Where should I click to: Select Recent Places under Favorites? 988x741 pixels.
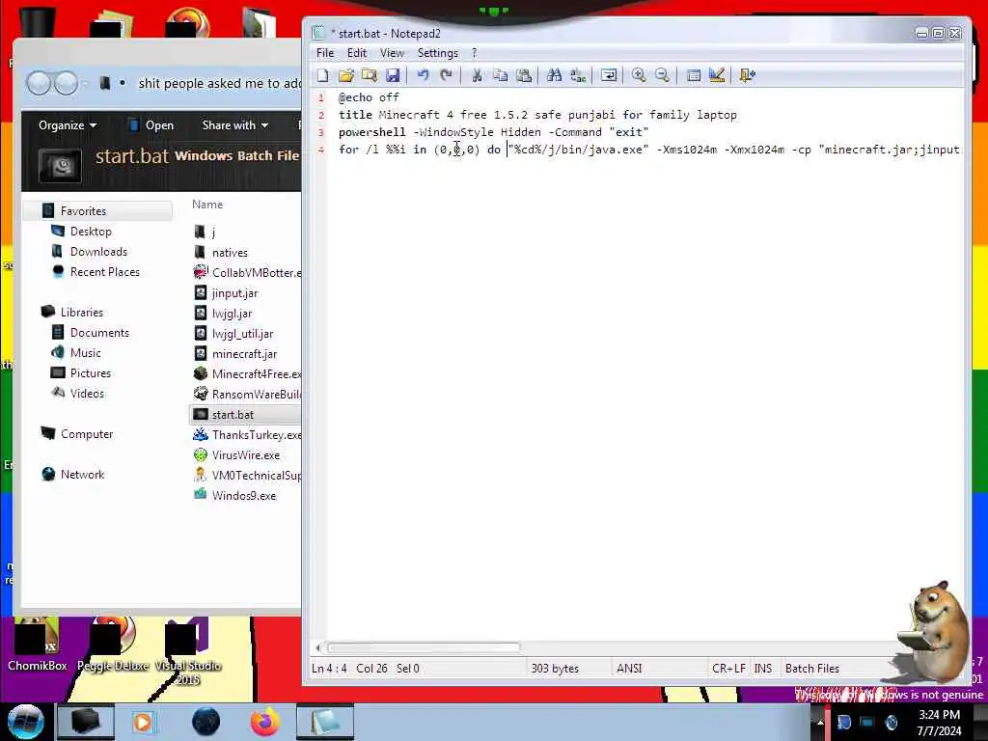[x=104, y=271]
